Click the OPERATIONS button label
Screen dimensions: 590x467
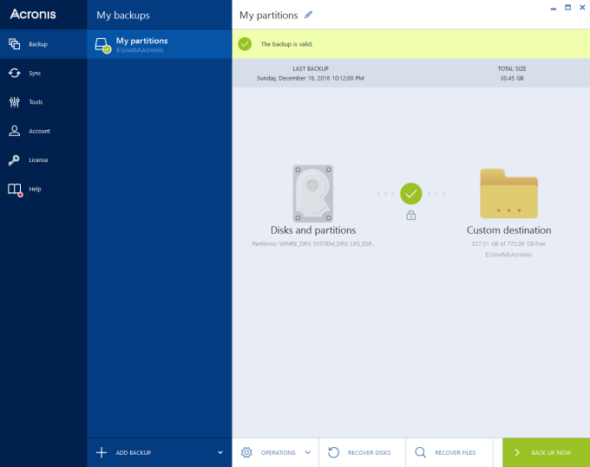(278, 453)
